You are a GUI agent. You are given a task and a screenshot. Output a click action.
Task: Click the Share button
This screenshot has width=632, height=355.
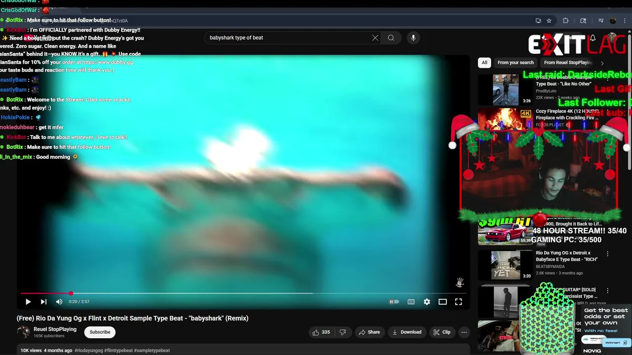(x=369, y=332)
